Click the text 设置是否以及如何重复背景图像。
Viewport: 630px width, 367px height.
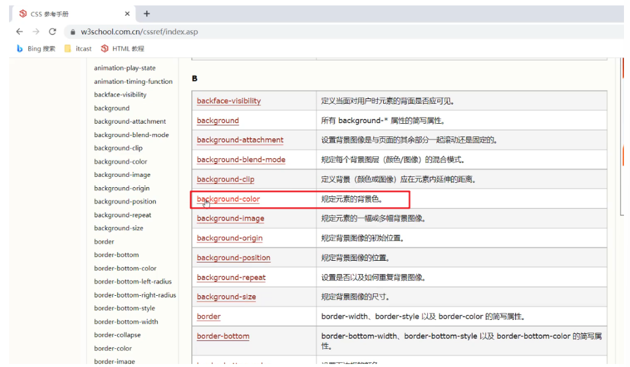coord(374,277)
